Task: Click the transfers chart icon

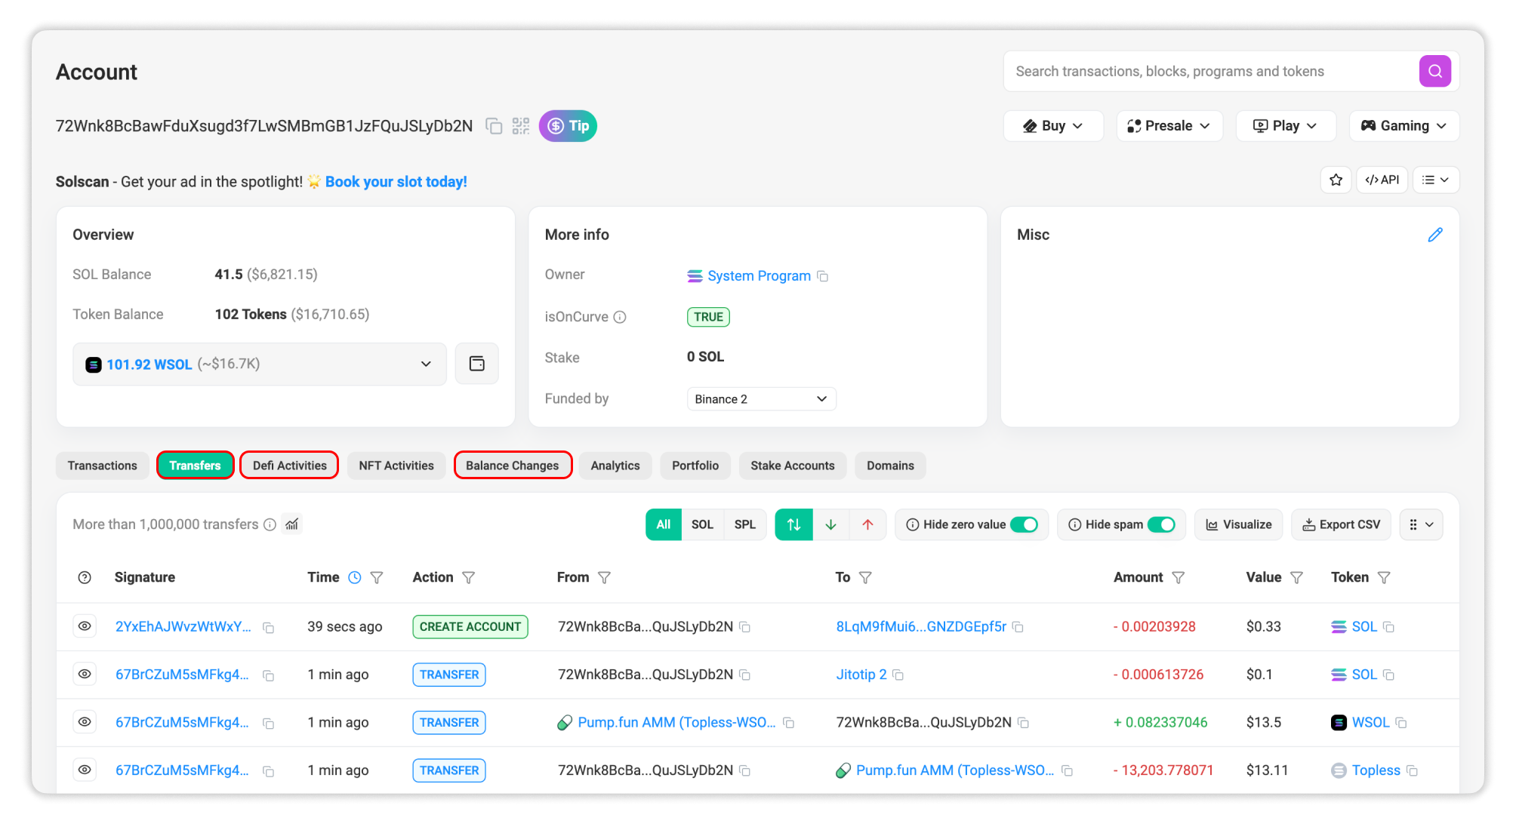Action: pos(292,524)
